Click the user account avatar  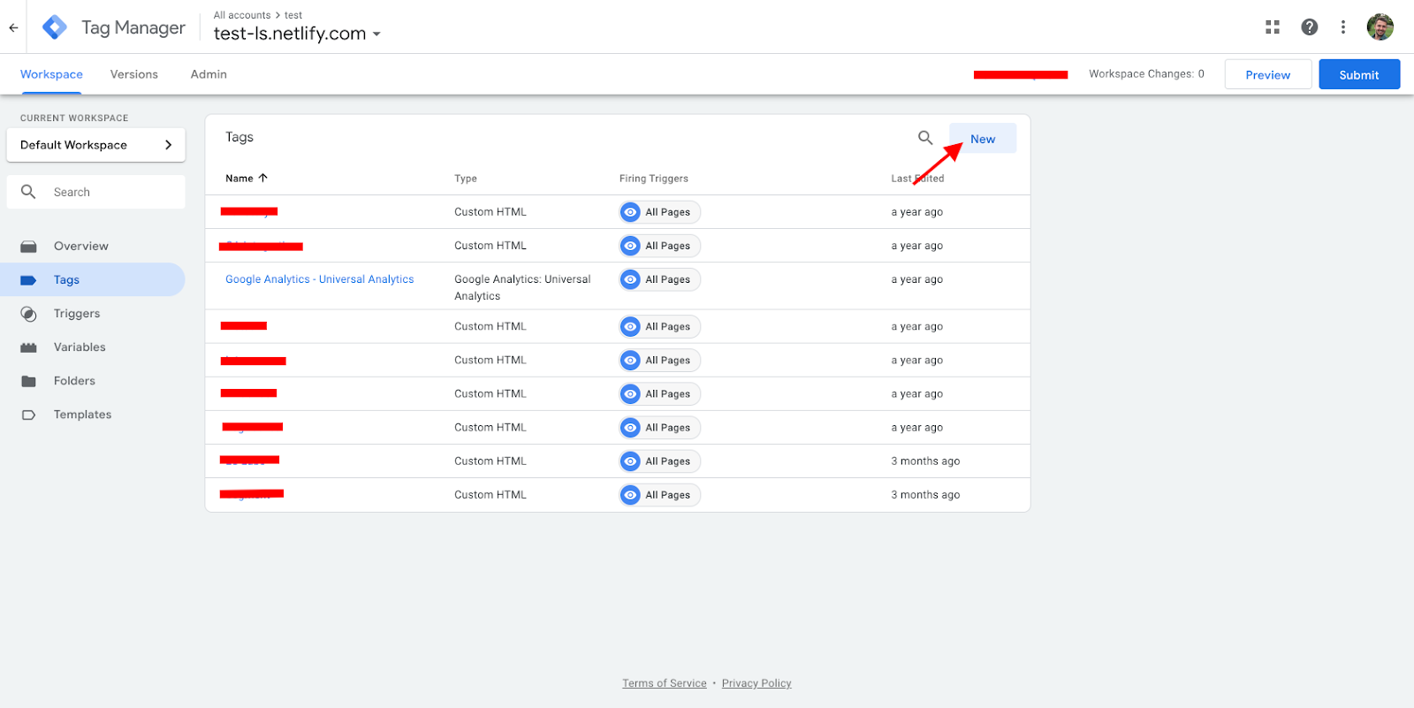pos(1380,27)
